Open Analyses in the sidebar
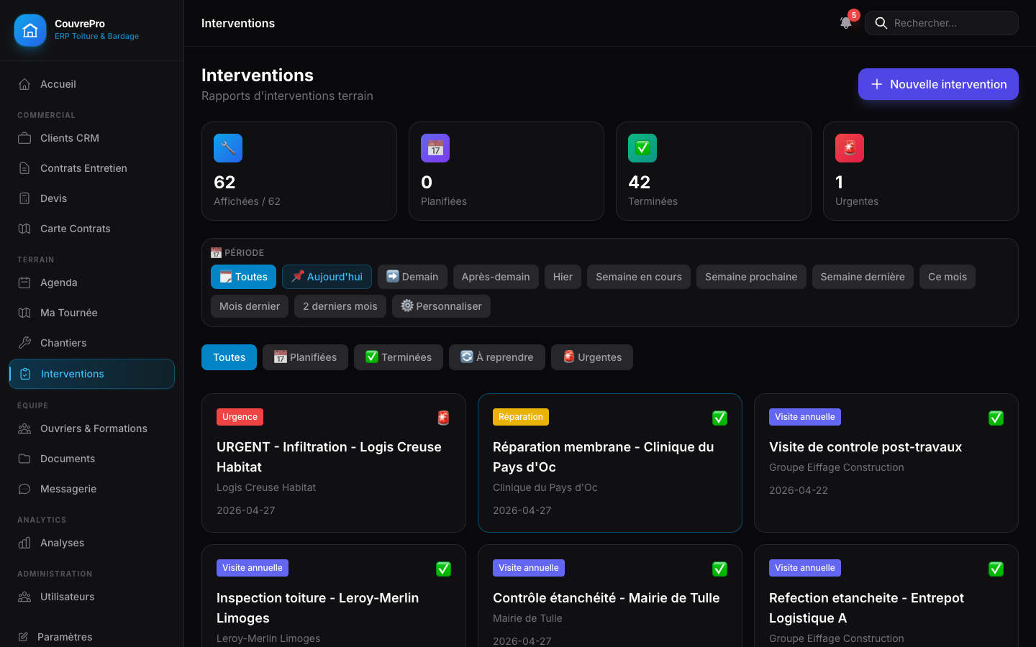Viewport: 1036px width, 647px height. click(x=91, y=543)
